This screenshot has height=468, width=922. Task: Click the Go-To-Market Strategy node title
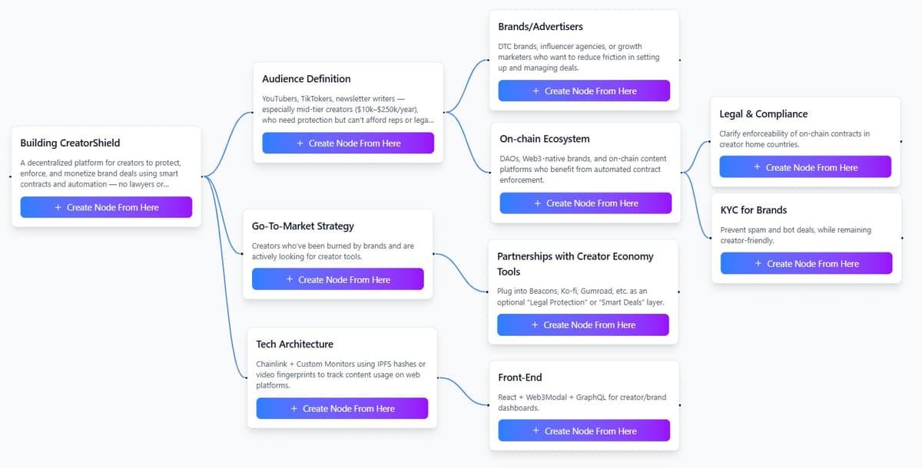[303, 226]
